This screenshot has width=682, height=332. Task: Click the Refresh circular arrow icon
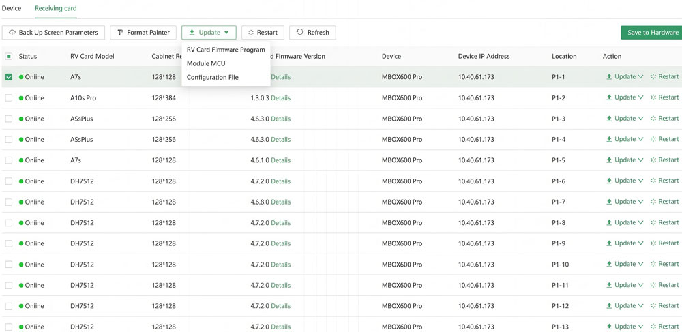click(299, 33)
